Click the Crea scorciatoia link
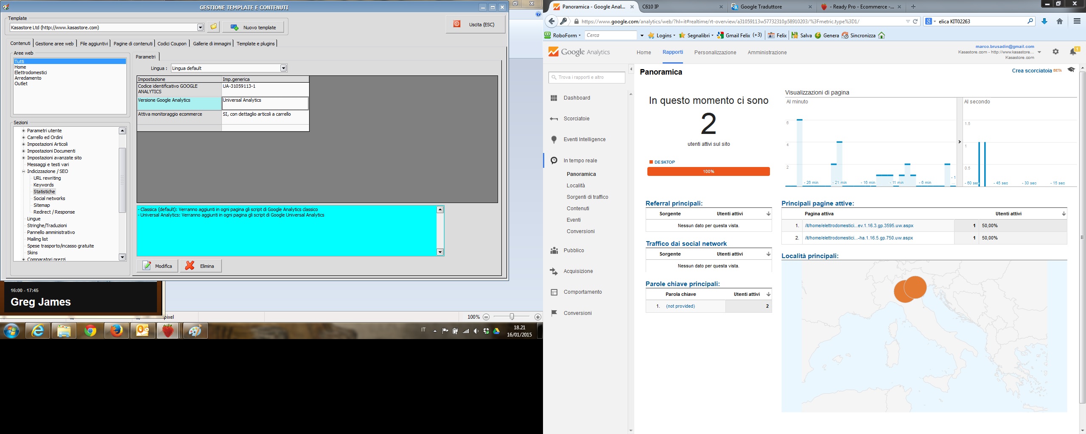The image size is (1086, 434). pos(1032,71)
